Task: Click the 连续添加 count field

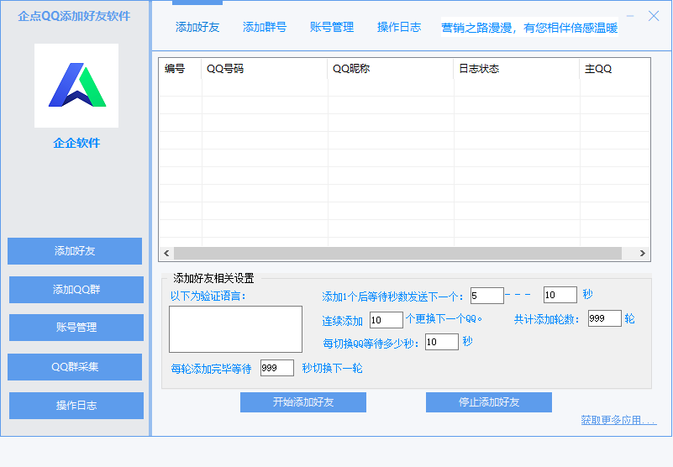Action: click(386, 320)
